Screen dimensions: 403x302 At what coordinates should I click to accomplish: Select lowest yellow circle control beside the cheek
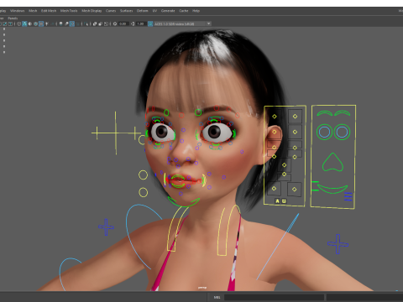coord(144,192)
